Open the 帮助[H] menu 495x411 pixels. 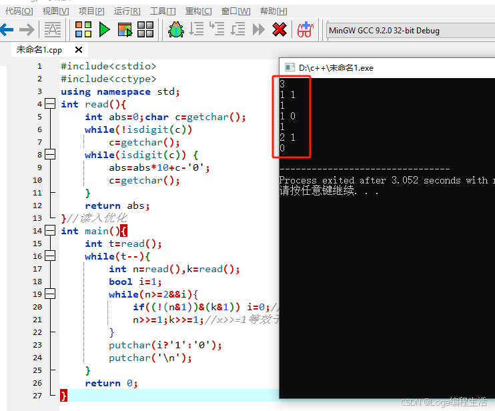click(274, 11)
